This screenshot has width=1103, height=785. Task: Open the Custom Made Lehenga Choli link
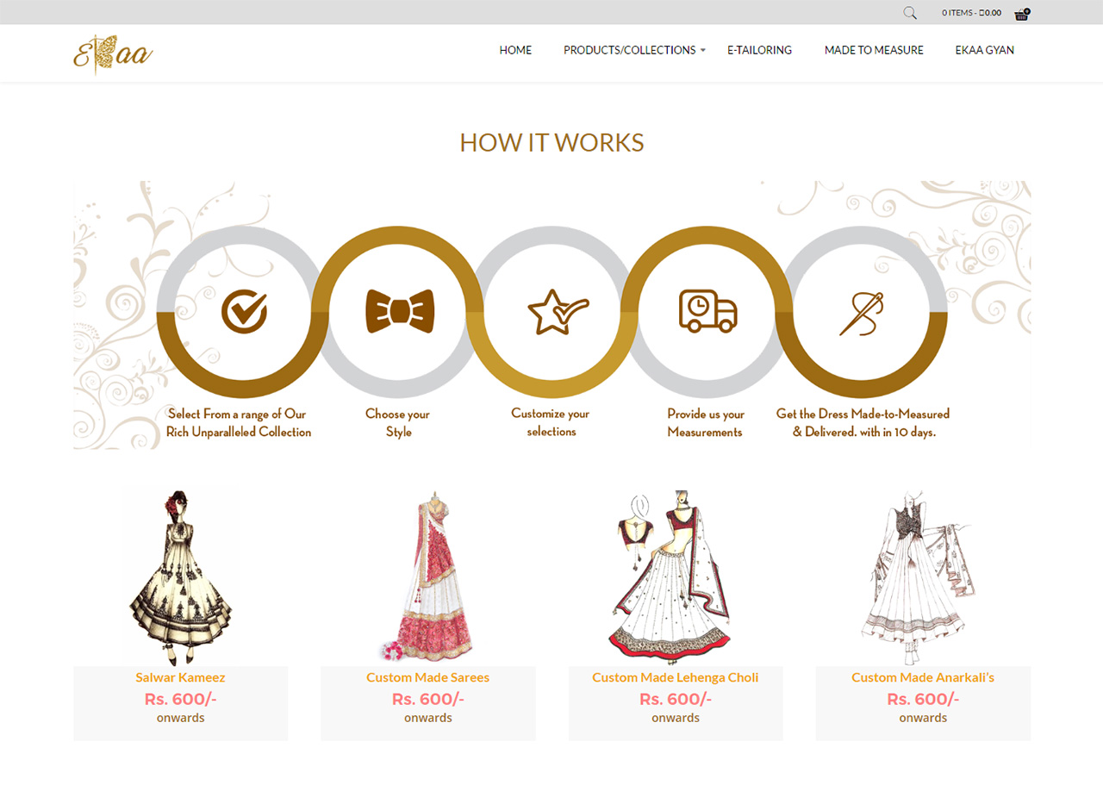[x=676, y=677]
